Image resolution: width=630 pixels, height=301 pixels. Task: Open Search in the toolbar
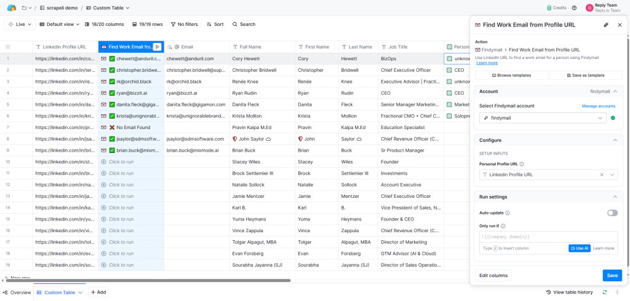[x=244, y=25]
